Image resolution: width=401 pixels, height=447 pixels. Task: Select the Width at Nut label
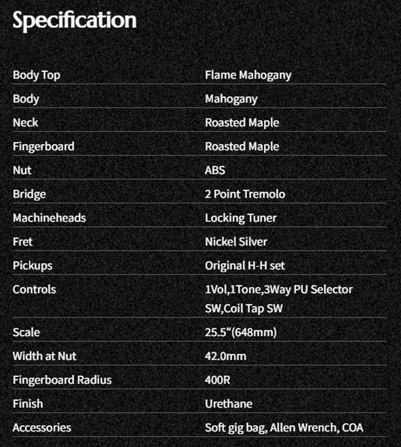click(x=45, y=356)
